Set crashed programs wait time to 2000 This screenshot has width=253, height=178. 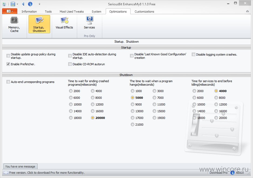[71, 91]
